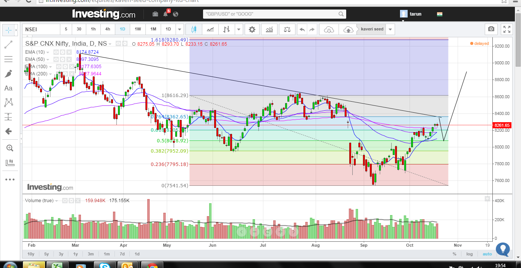Open the pattern drawing tool
521x268 pixels.
(8, 102)
